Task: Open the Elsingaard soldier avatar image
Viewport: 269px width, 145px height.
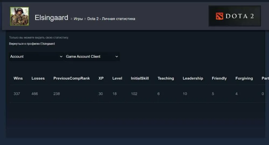Action: [x=19, y=16]
